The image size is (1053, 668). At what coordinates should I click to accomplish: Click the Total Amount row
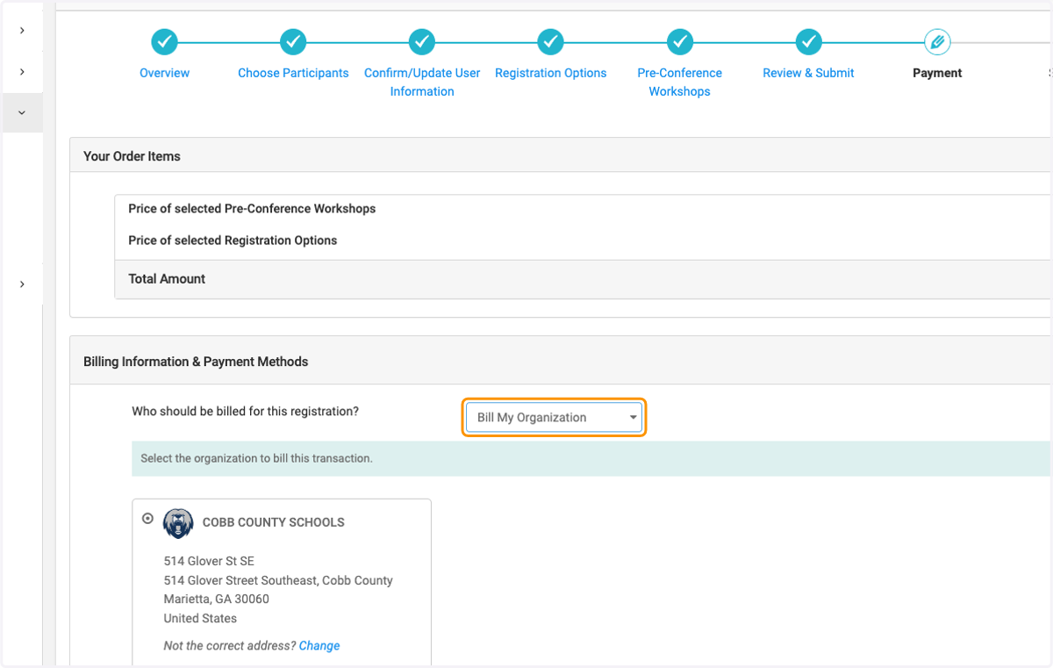(583, 279)
